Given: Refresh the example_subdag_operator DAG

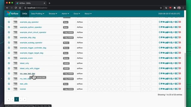Looking at the screenshot, I should pyautogui.click(x=178, y=43).
